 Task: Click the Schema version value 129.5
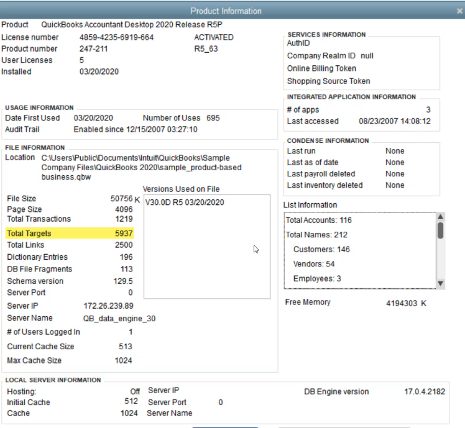pos(123,281)
